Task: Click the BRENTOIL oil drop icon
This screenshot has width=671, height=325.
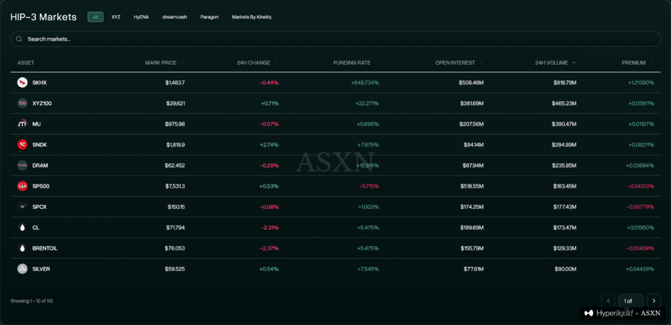Action: 22,248
